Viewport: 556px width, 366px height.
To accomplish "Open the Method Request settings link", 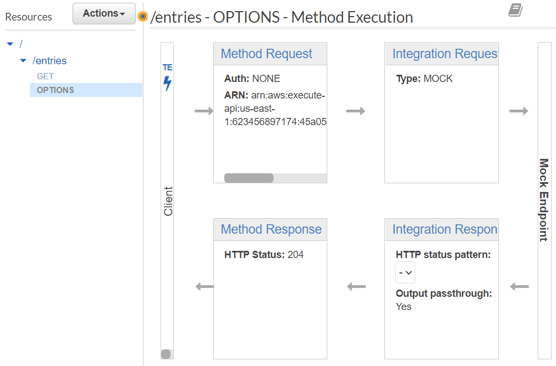I will click(x=266, y=54).
